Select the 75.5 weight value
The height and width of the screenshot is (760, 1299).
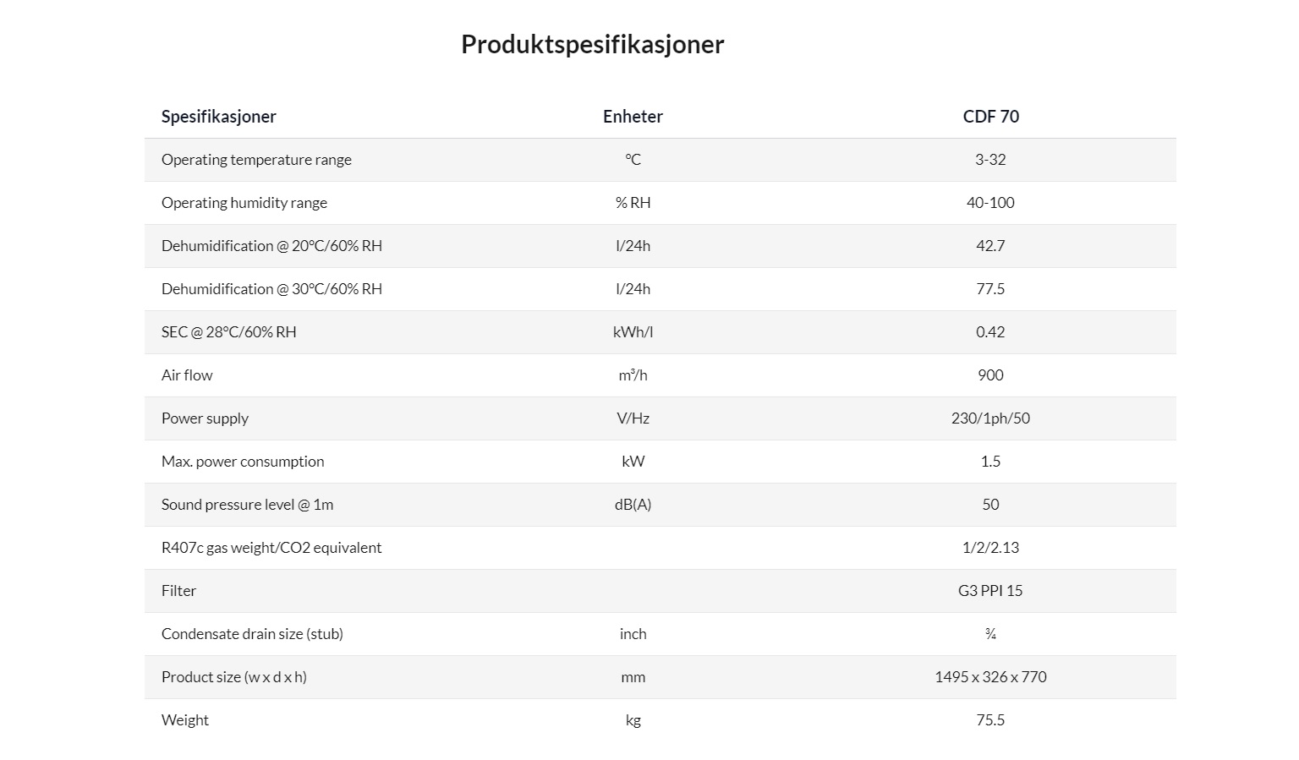point(990,720)
